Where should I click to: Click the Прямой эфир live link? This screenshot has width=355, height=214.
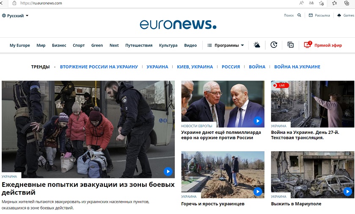[x=323, y=45]
